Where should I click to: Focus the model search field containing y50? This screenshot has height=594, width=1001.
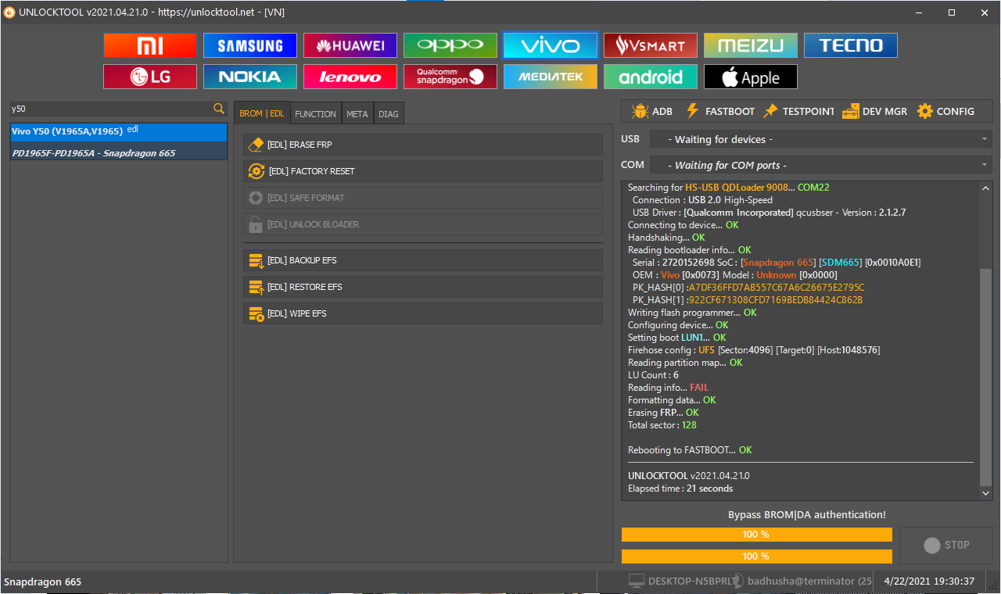[110, 109]
